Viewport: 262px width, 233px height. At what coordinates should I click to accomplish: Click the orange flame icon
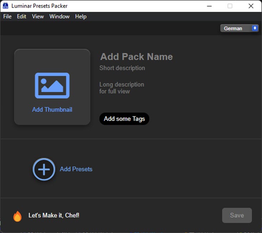(17, 216)
